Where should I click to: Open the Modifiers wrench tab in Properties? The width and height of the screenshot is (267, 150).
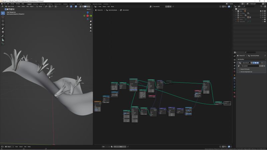pos(235,78)
